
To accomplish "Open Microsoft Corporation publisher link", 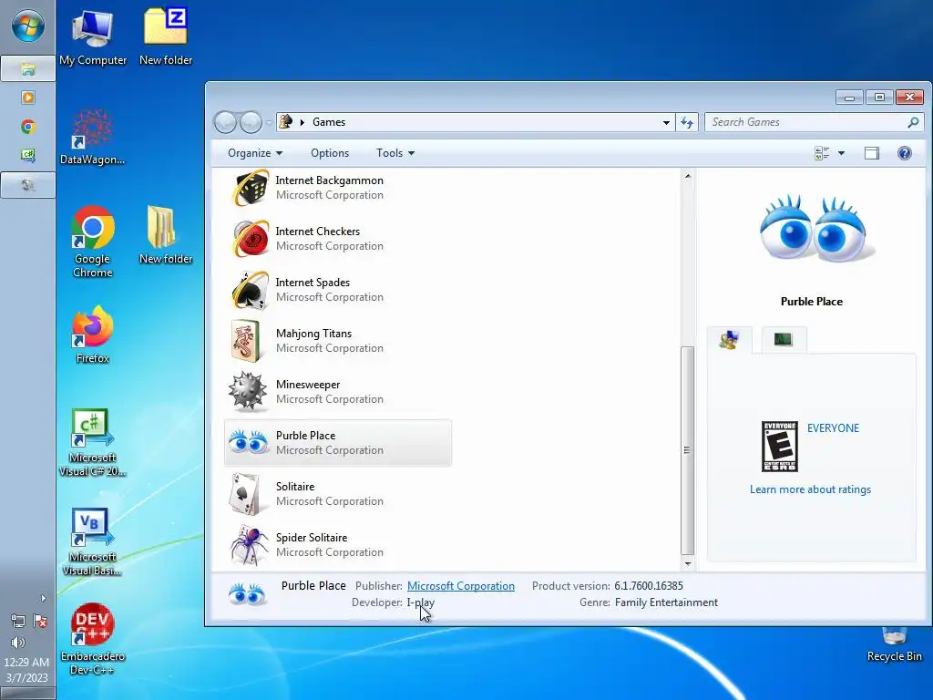I will (460, 586).
